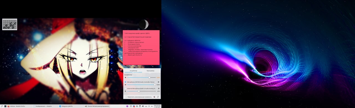Click the notifications tray icon
Image resolution: width=355 pixels, height=108 pixels.
131,106
